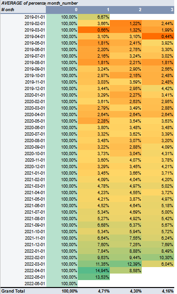The width and height of the screenshot is (177, 294).
Task: Select row label 2019-05-01
Action: (23, 43)
